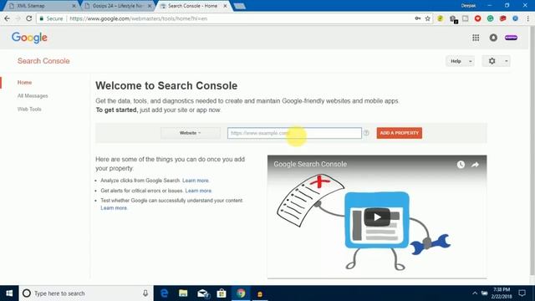This screenshot has height=301, width=535.
Task: Click the purple account avatar
Action: coord(511,38)
